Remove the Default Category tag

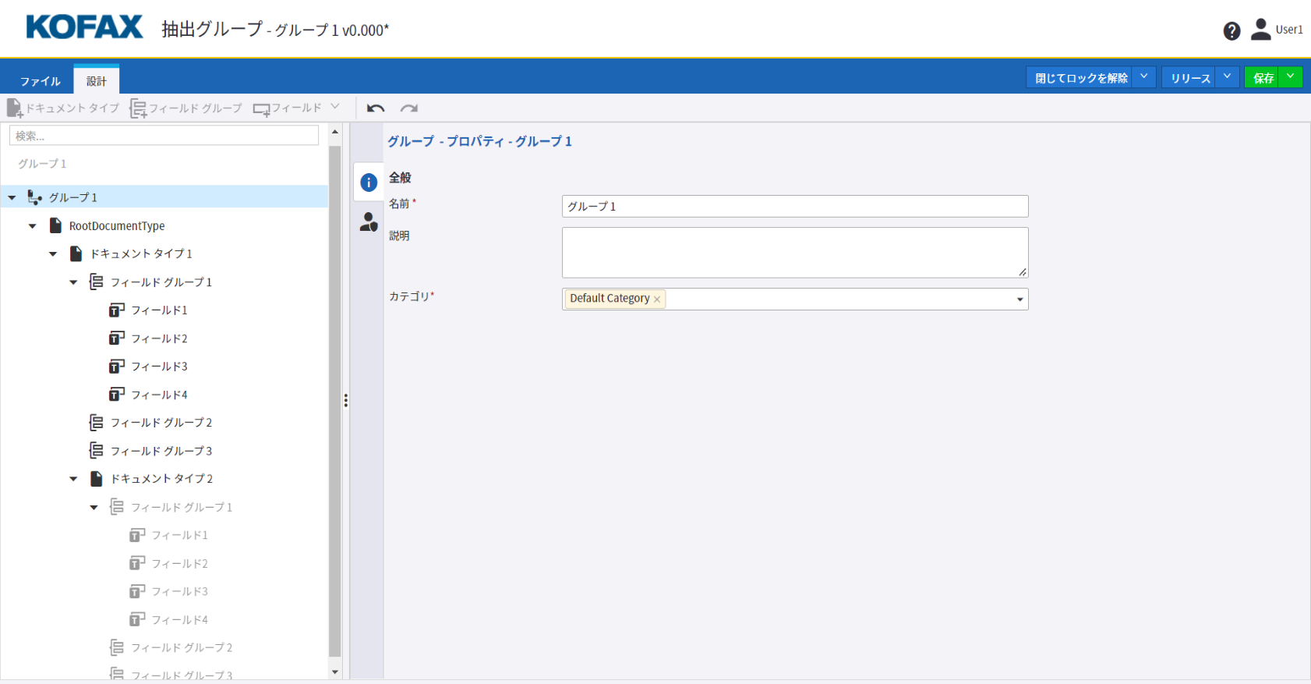(657, 299)
